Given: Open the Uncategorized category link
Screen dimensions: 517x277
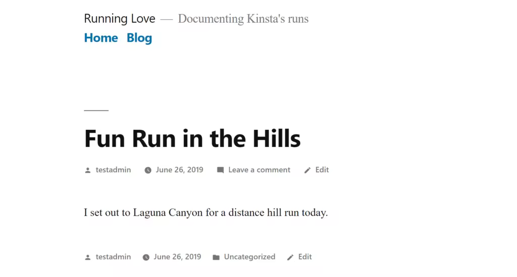Looking at the screenshot, I should coord(249,257).
